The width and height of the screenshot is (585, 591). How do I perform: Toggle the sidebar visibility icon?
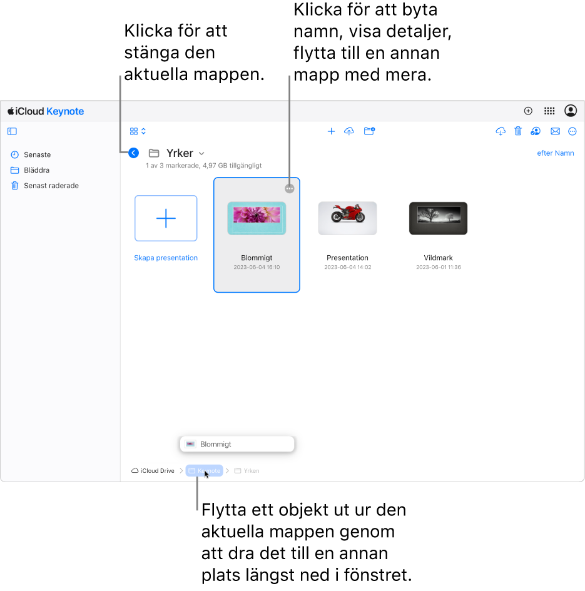pos(12,131)
